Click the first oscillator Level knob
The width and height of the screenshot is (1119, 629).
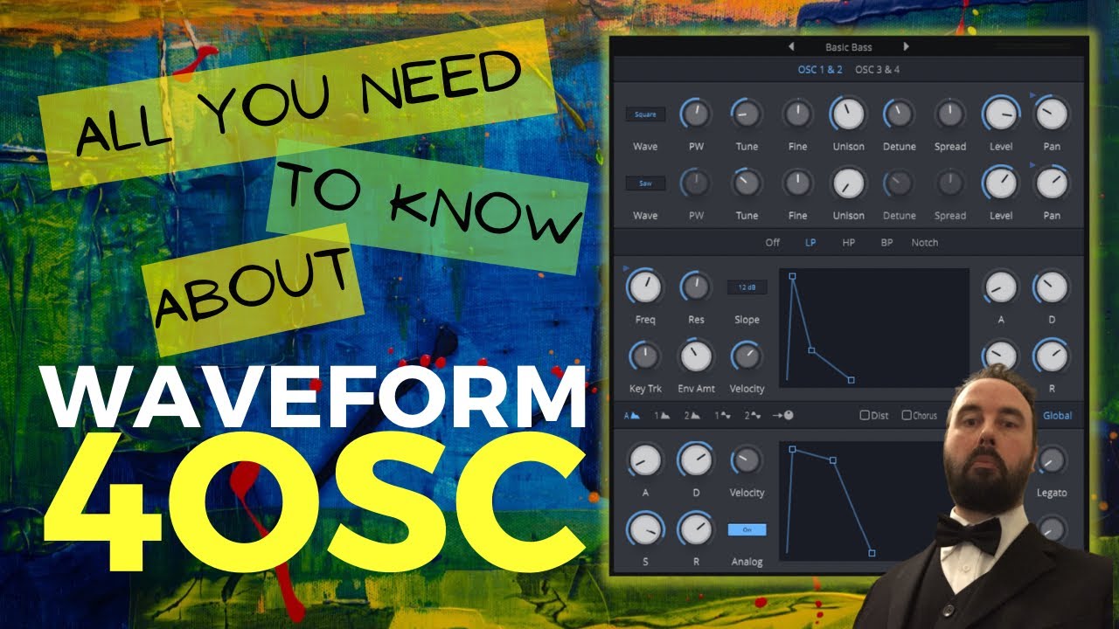(x=1001, y=114)
